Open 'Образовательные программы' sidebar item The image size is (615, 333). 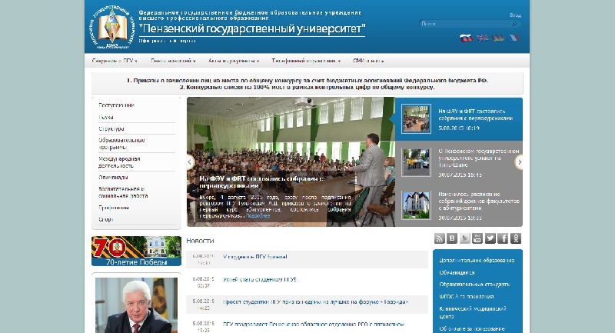pos(121,144)
